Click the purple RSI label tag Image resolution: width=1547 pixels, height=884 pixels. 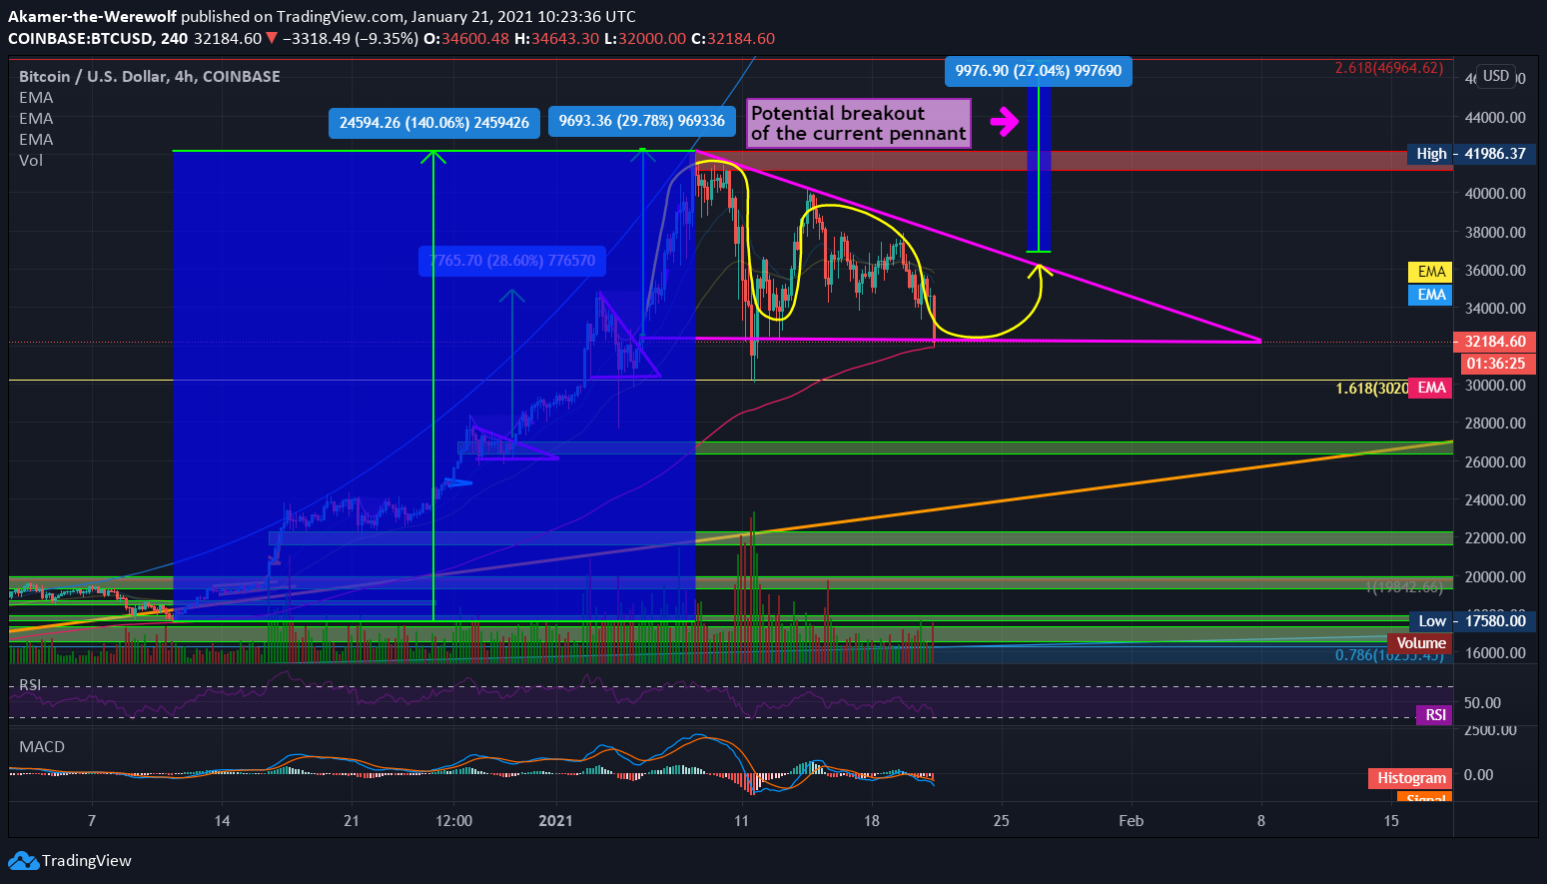(x=1435, y=715)
